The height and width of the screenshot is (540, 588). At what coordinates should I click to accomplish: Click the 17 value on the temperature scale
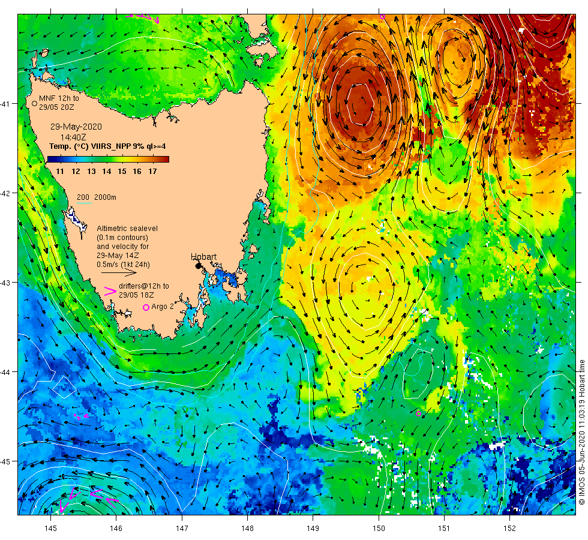click(x=152, y=172)
